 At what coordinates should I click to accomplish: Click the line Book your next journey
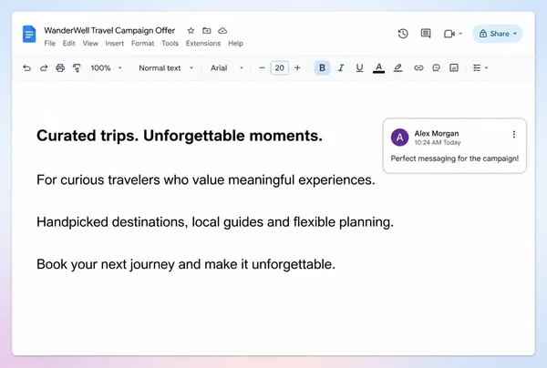tap(186, 264)
